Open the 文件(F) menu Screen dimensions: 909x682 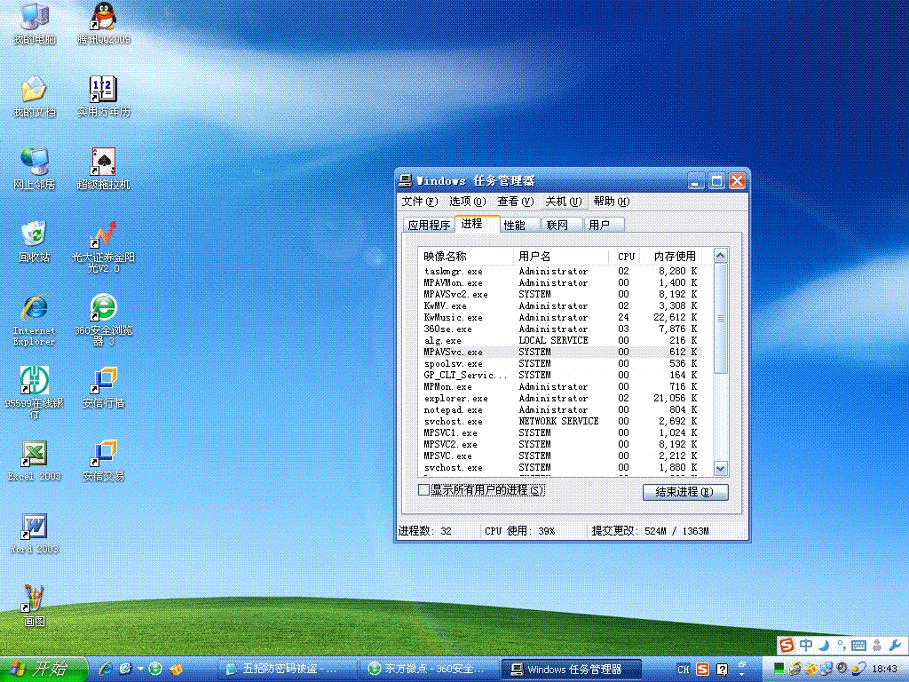click(419, 202)
